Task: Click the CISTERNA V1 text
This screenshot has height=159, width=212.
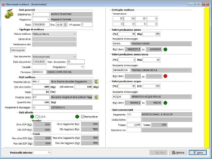Action: tap(58, 107)
